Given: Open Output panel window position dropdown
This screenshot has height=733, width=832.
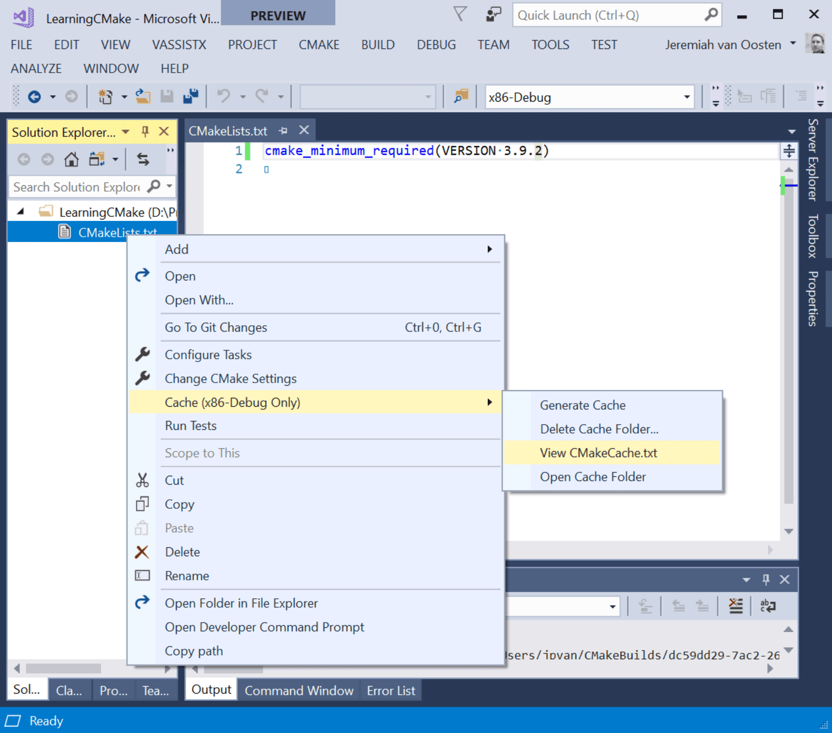Looking at the screenshot, I should (746, 580).
